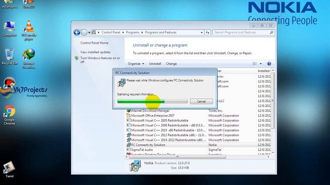Click the Programs and Features breadcrumb

[x=160, y=32]
